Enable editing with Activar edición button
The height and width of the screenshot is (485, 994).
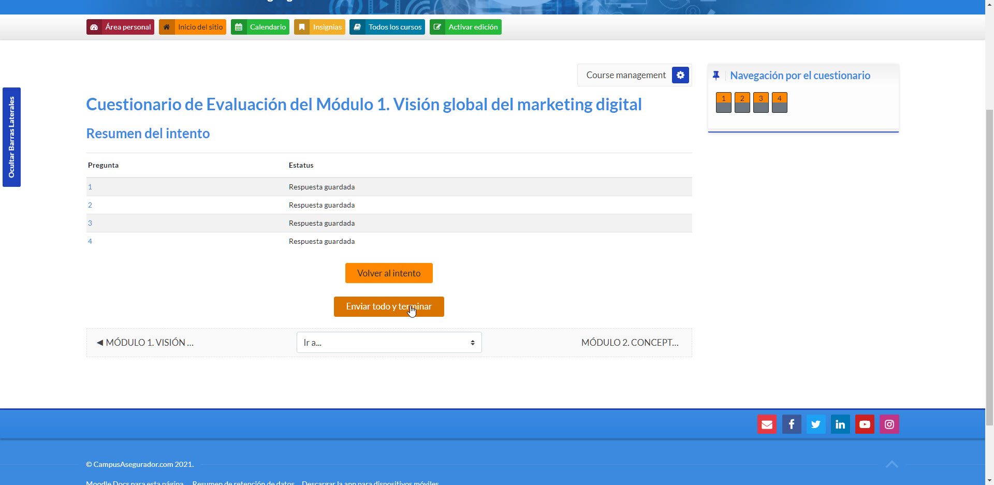coord(465,27)
